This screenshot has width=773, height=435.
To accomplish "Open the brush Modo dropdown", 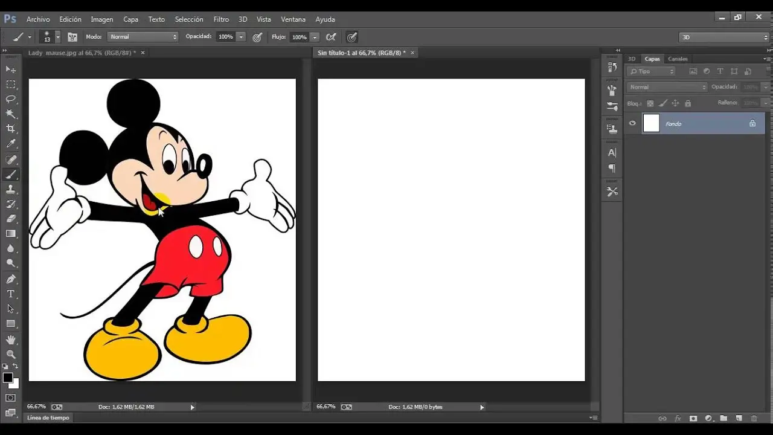I will [x=143, y=37].
